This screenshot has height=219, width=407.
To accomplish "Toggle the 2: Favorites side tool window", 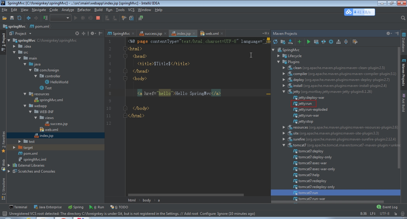I will [x=3, y=142].
